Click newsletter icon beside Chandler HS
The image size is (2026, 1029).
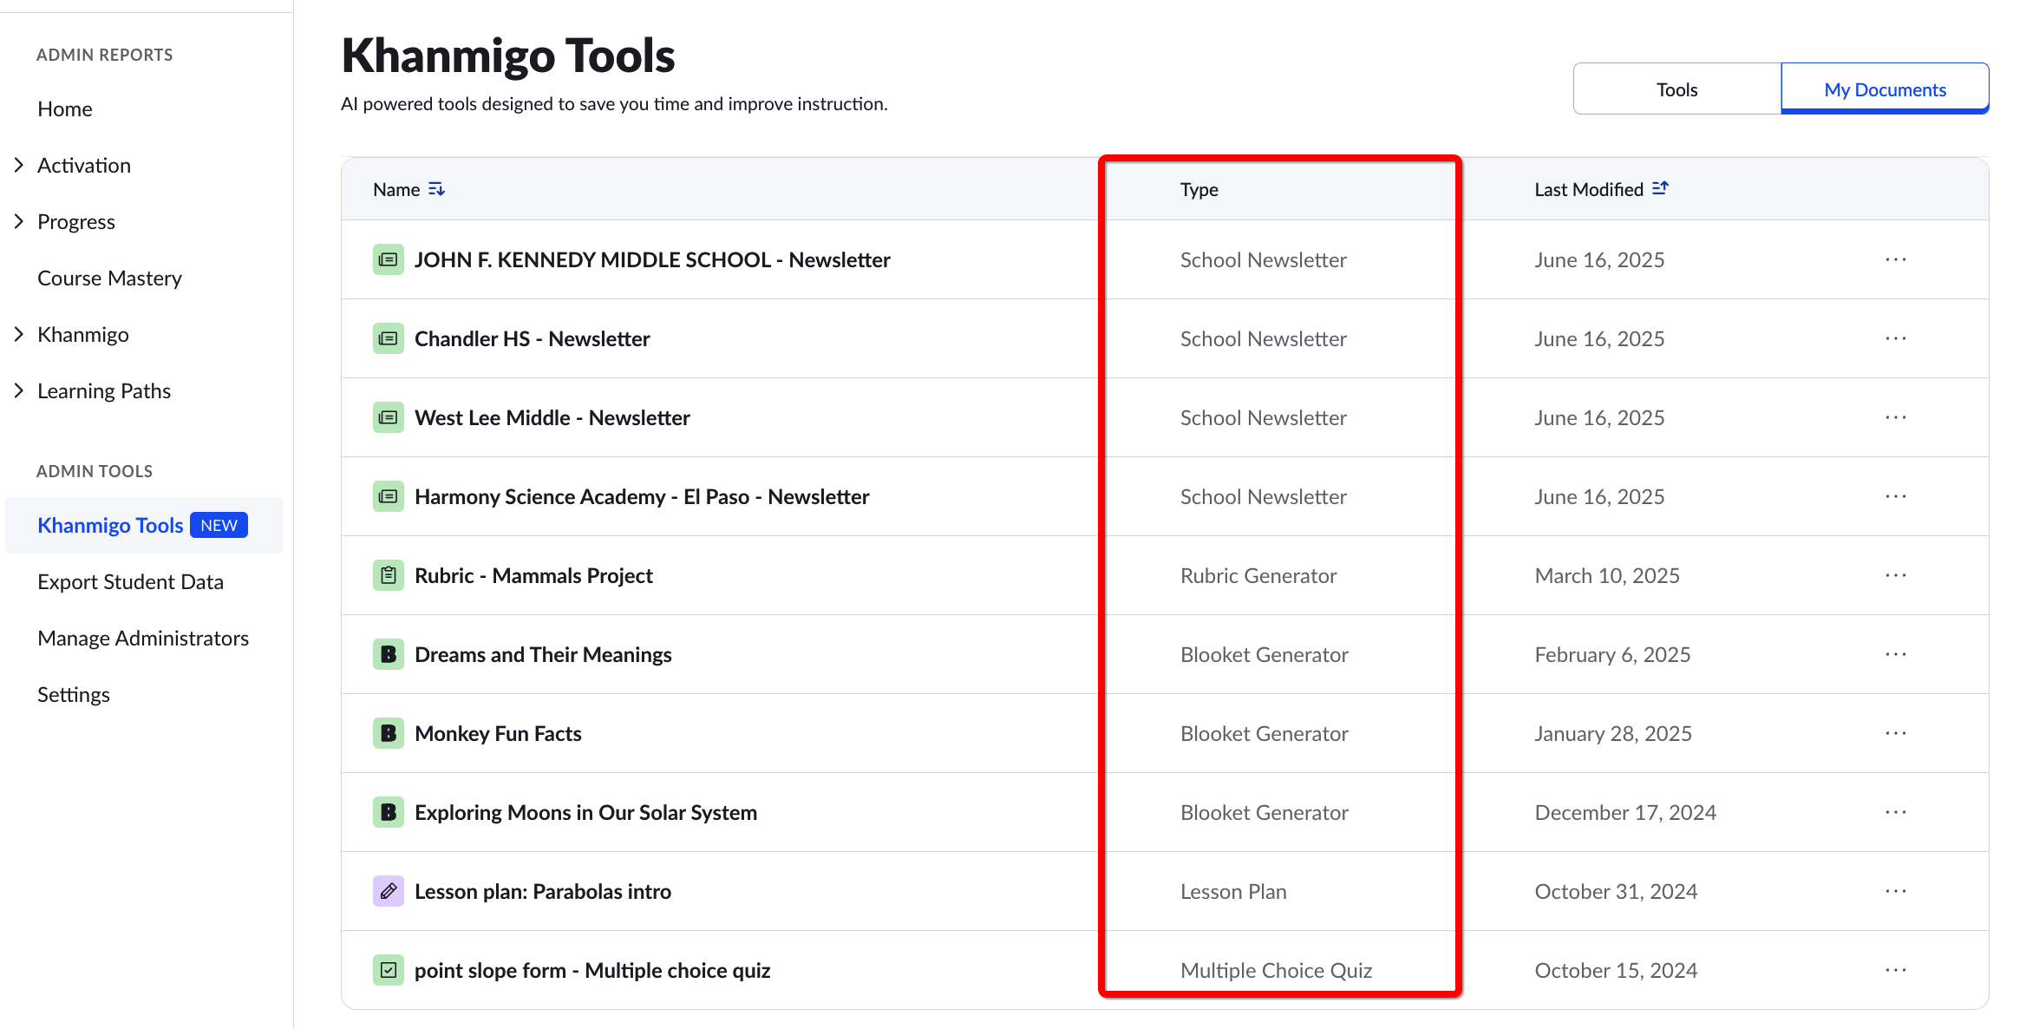pos(388,338)
